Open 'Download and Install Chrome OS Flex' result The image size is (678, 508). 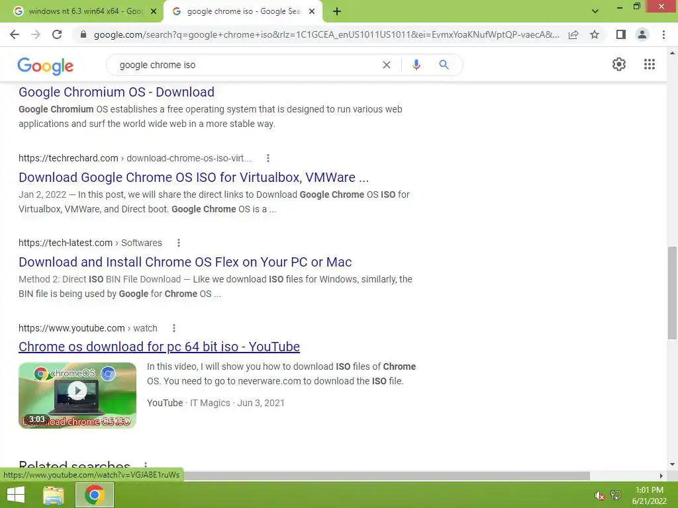click(x=185, y=262)
